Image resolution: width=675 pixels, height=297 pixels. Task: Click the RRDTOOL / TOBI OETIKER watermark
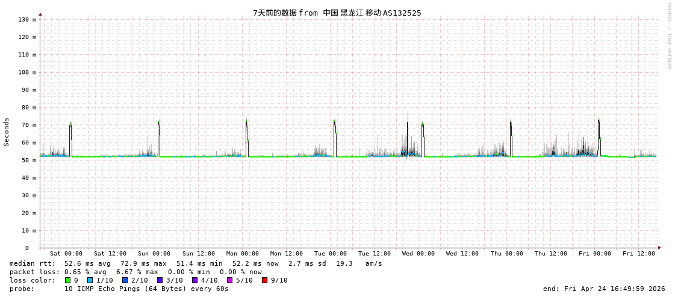(668, 36)
